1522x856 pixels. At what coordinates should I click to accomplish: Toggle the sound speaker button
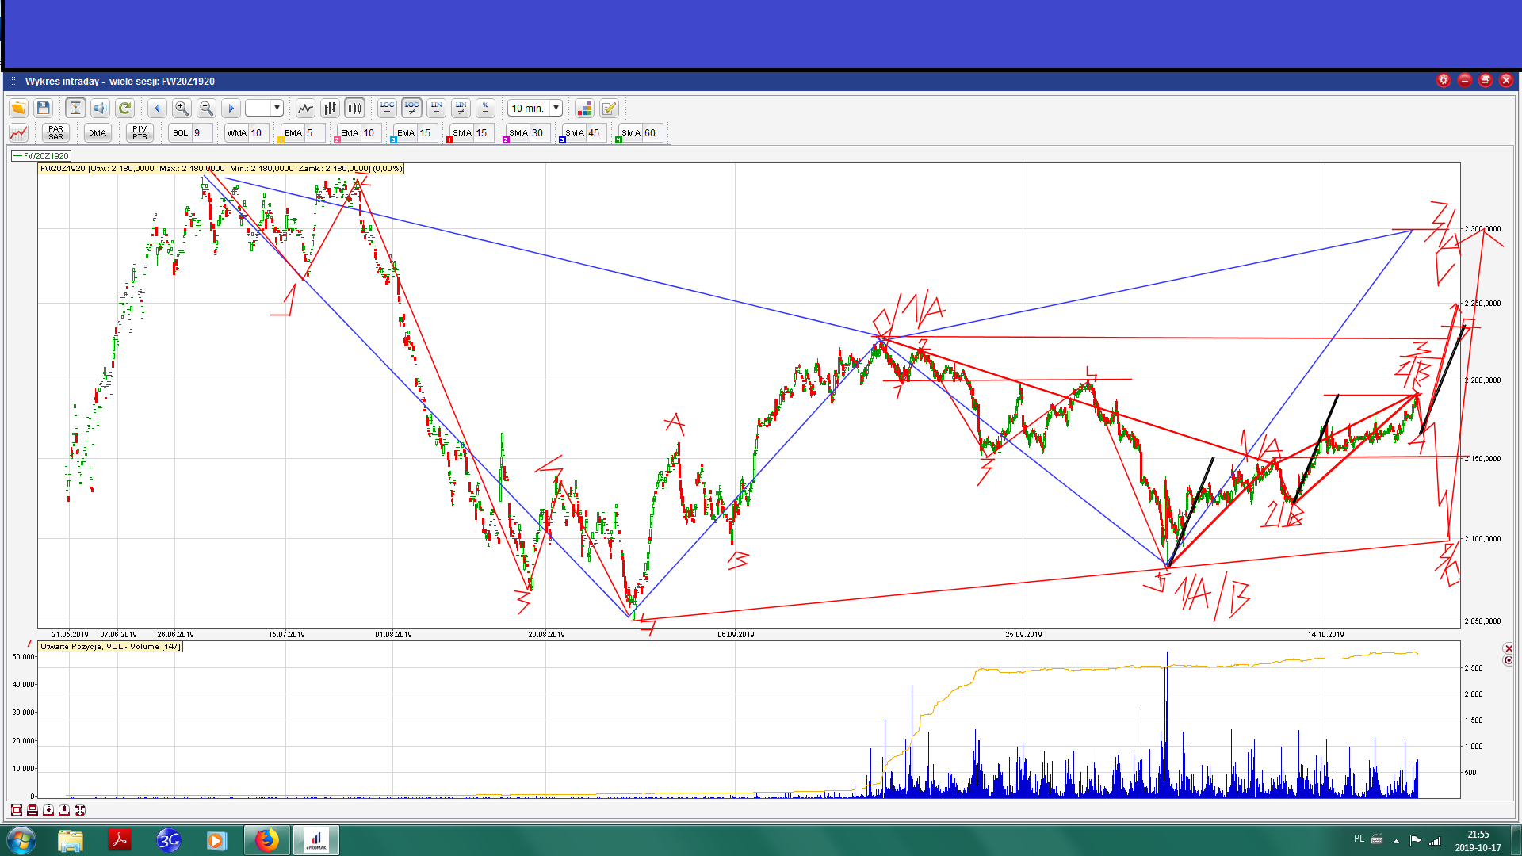point(100,108)
